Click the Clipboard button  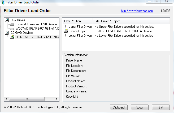[x=119, y=107]
